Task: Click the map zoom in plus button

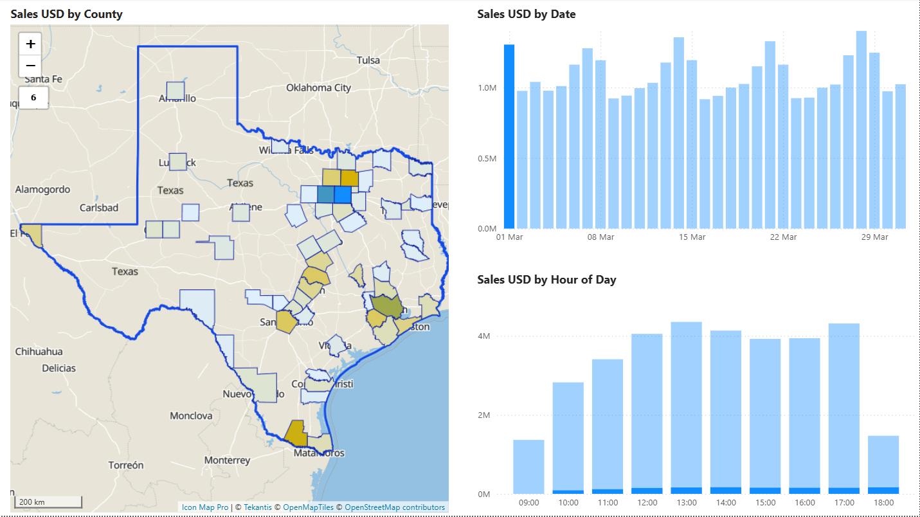Action: pos(30,44)
